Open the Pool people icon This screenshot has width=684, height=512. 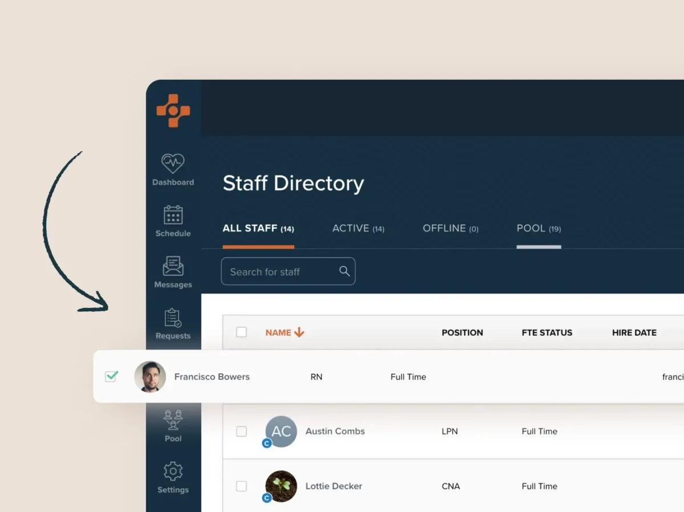[173, 420]
